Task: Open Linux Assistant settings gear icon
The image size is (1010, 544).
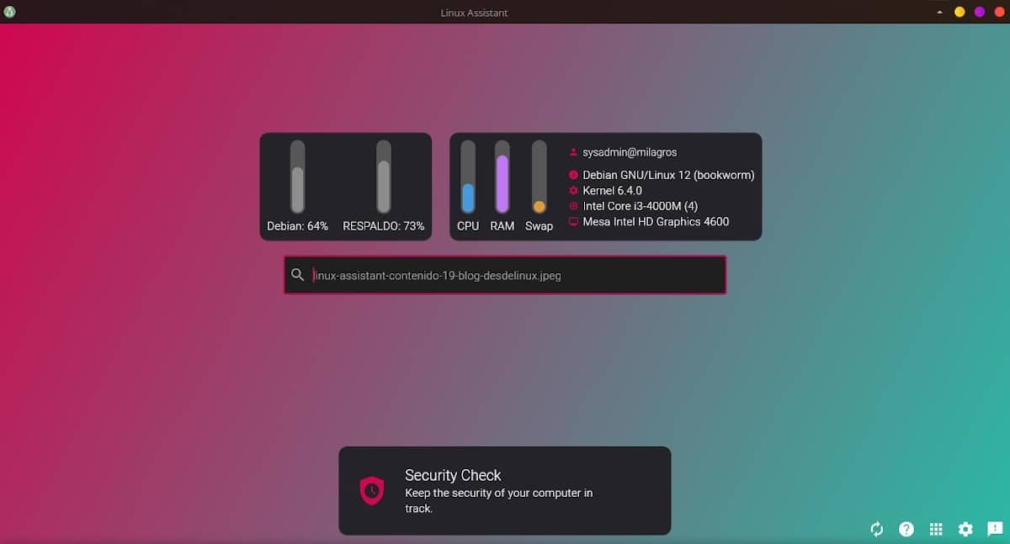Action: [x=965, y=529]
